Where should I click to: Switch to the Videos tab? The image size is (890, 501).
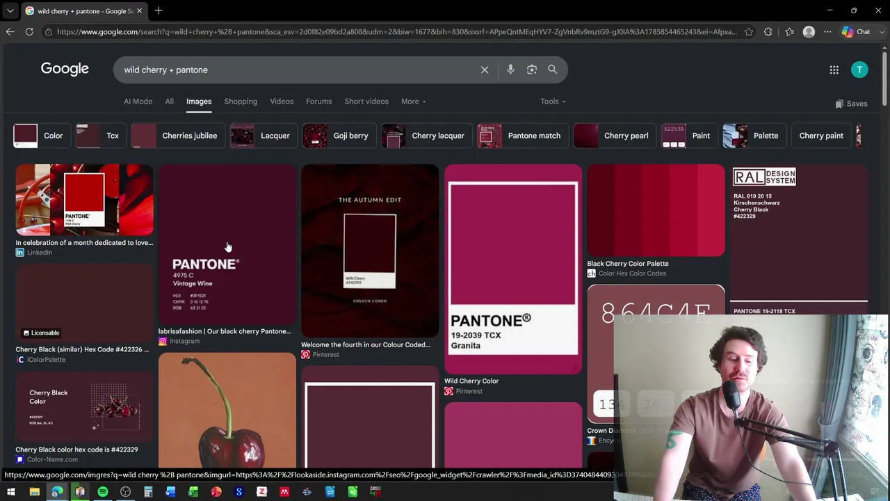click(282, 102)
